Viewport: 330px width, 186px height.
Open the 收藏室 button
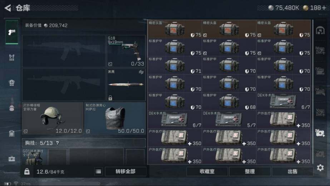tap(207, 171)
